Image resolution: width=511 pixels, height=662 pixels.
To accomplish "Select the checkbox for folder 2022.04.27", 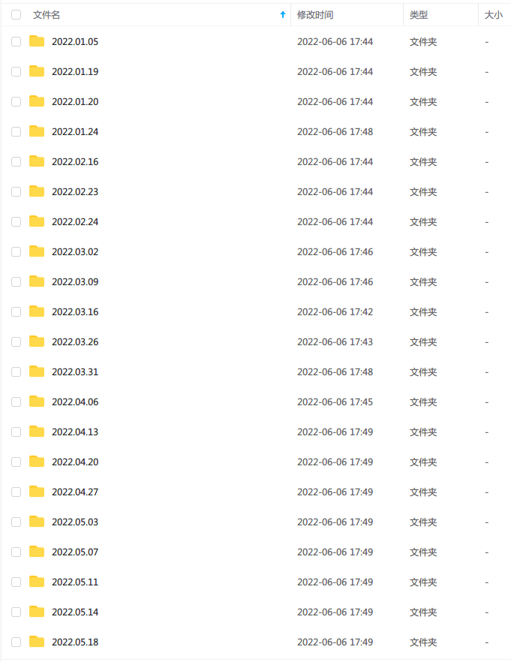I will 16,492.
